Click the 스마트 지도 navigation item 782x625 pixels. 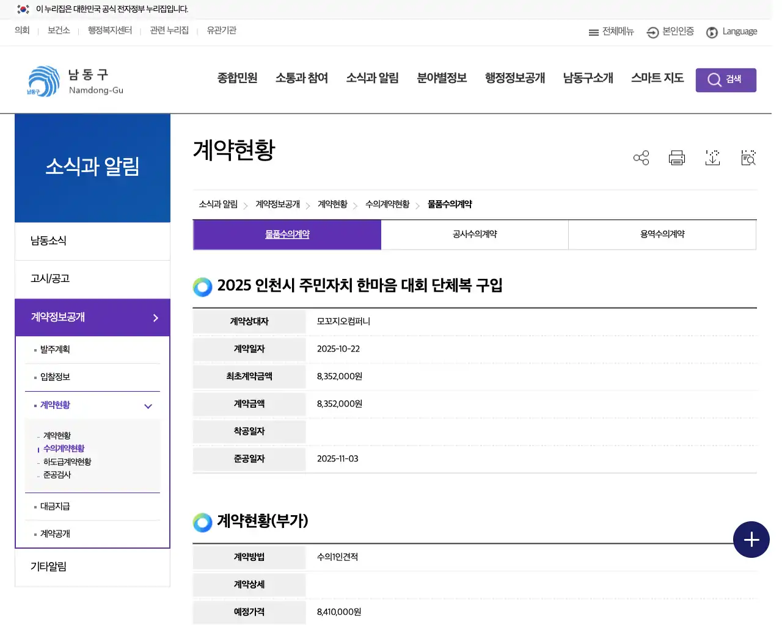tap(657, 78)
